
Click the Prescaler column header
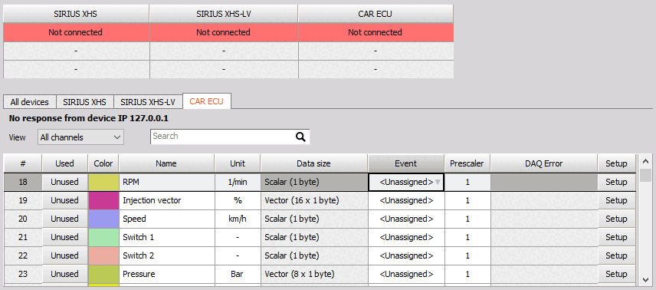tap(467, 163)
